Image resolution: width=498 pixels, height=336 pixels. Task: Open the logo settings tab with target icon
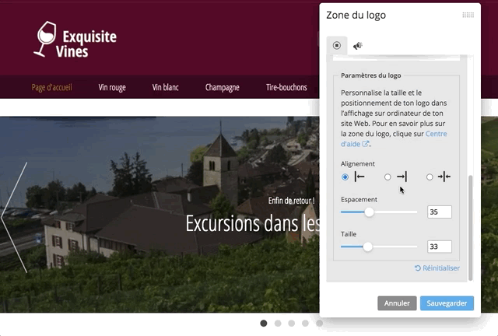pyautogui.click(x=337, y=45)
